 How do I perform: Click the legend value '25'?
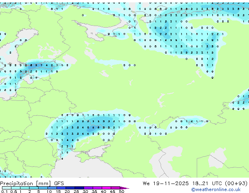(76, 191)
